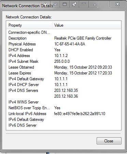Click the pushpin icon in top toolbar

click(x=74, y=4)
